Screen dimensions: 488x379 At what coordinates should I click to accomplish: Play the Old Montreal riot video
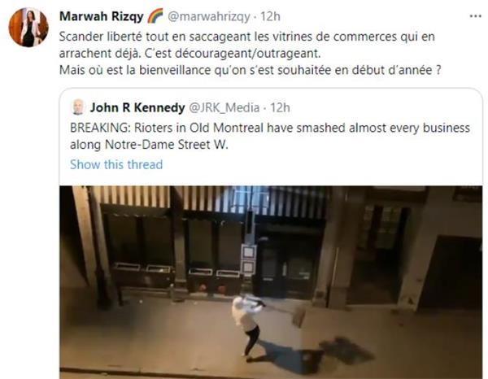tap(271, 282)
